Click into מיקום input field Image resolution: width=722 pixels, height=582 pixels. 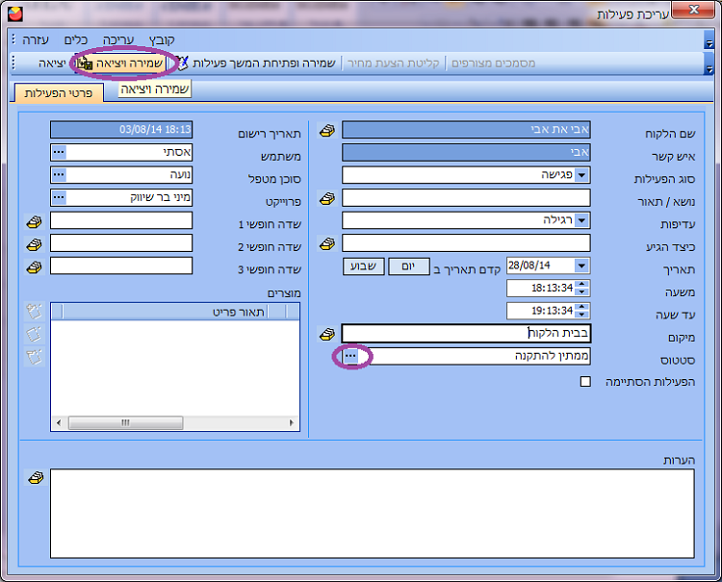[466, 334]
